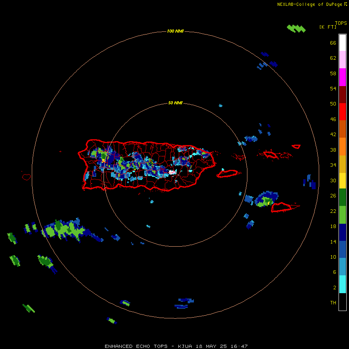The width and height of the screenshot is (349, 349).
Task: Select the yellow legend swatch
Action: click(342, 181)
